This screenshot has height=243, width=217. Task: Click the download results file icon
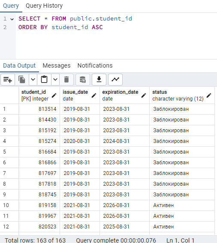pyautogui.click(x=99, y=80)
